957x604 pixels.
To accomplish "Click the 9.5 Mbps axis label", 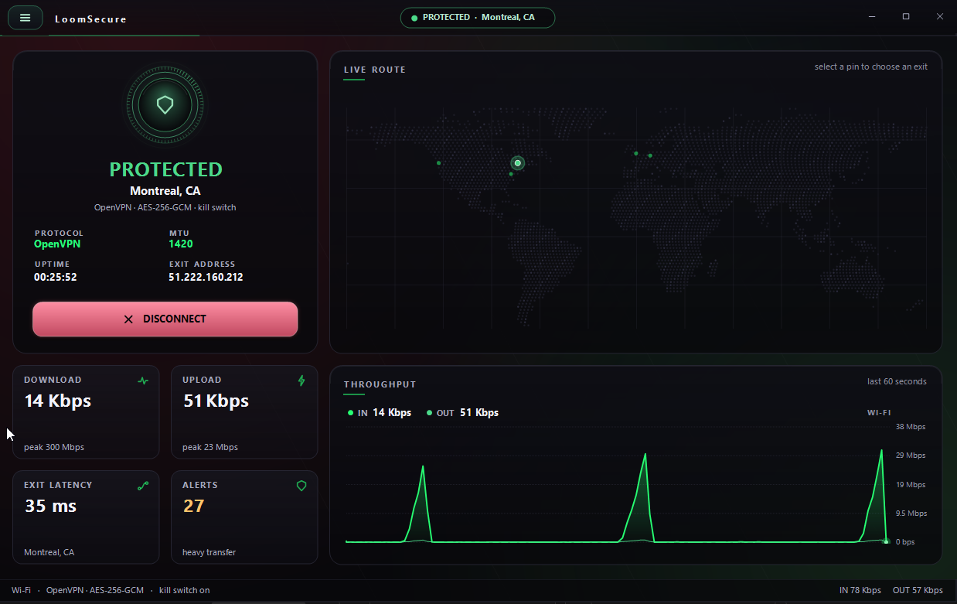I will coord(911,514).
